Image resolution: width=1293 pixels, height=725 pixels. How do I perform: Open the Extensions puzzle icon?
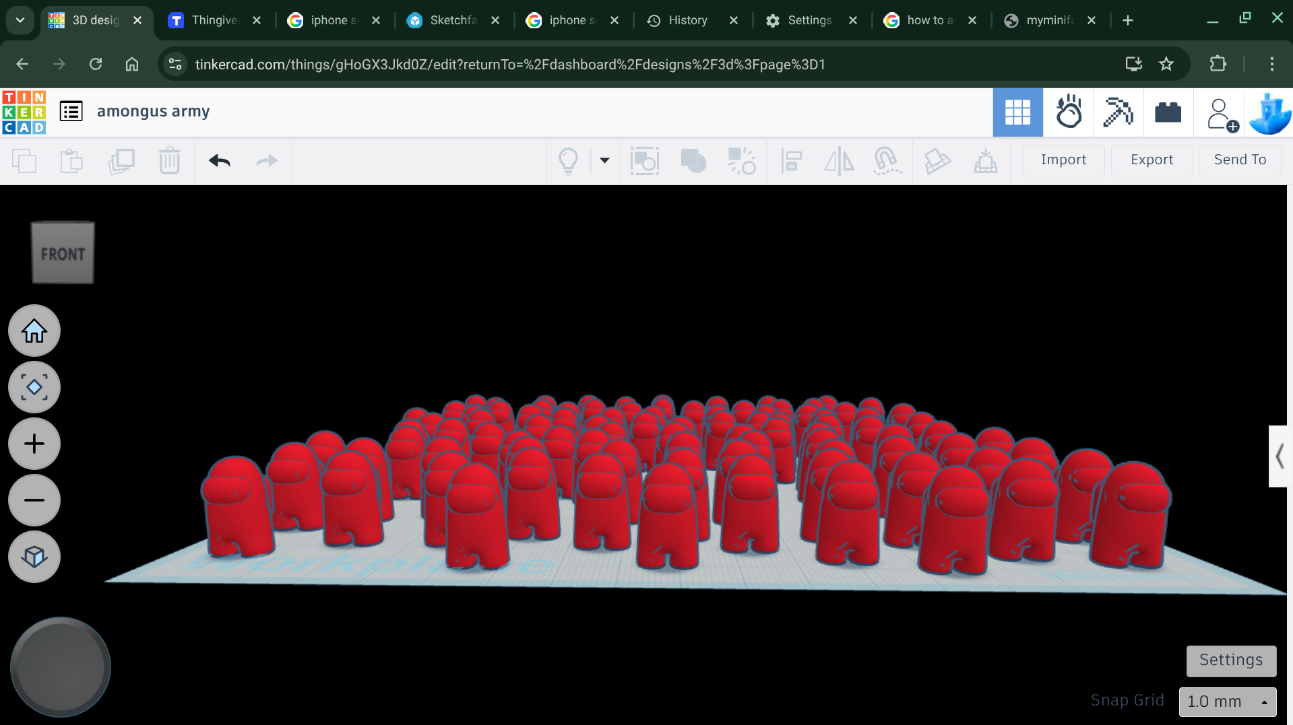1218,64
